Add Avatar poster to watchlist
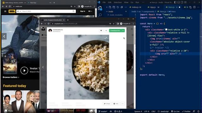The width and height of the screenshot is (202, 113). pyautogui.click(x=5, y=56)
